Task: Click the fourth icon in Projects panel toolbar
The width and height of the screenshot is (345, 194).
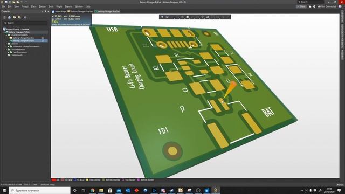Action: pos(19,17)
